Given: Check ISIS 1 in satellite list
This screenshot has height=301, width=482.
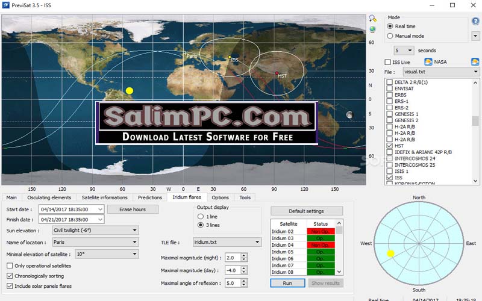Looking at the screenshot, I should click(x=389, y=171).
